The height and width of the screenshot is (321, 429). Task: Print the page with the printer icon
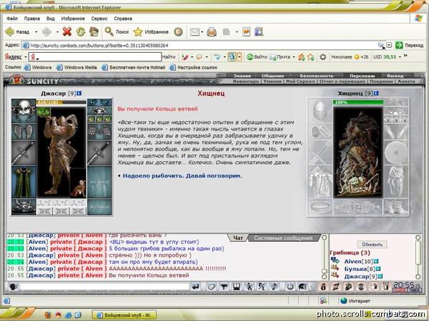click(x=212, y=32)
